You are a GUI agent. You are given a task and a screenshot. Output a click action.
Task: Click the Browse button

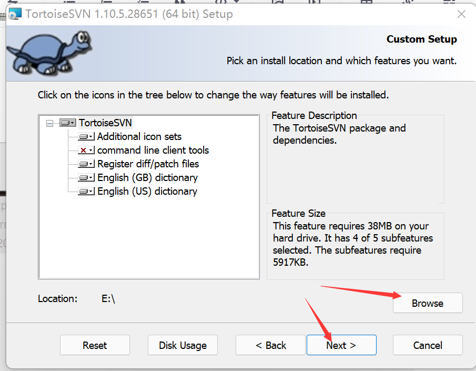pyautogui.click(x=428, y=303)
